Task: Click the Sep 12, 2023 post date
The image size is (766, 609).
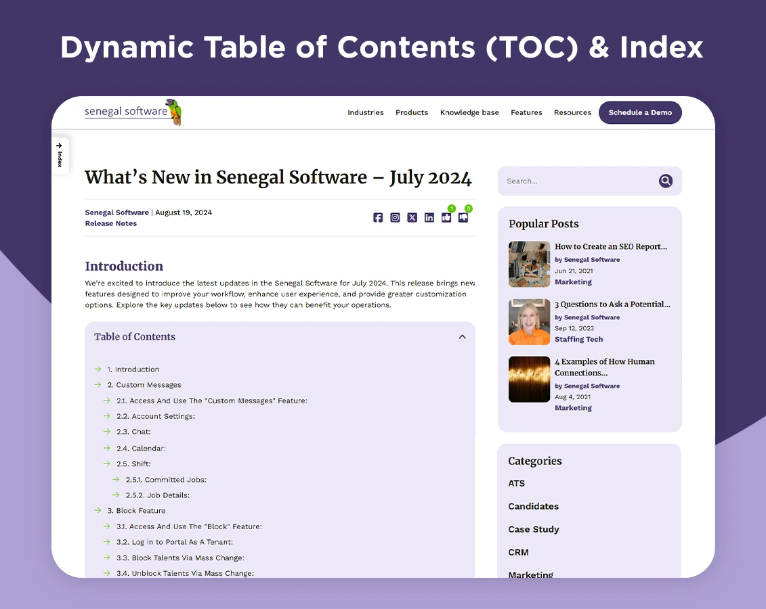Action: (x=574, y=328)
